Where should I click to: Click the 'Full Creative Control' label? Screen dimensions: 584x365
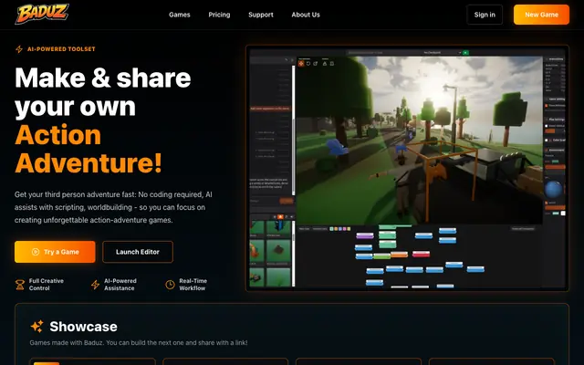click(47, 285)
